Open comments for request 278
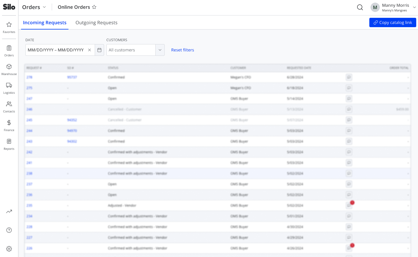The width and height of the screenshot is (418, 257). [349, 77]
